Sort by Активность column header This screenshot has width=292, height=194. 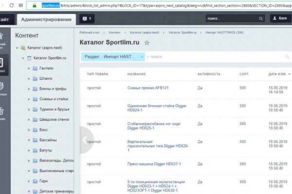tap(209, 74)
